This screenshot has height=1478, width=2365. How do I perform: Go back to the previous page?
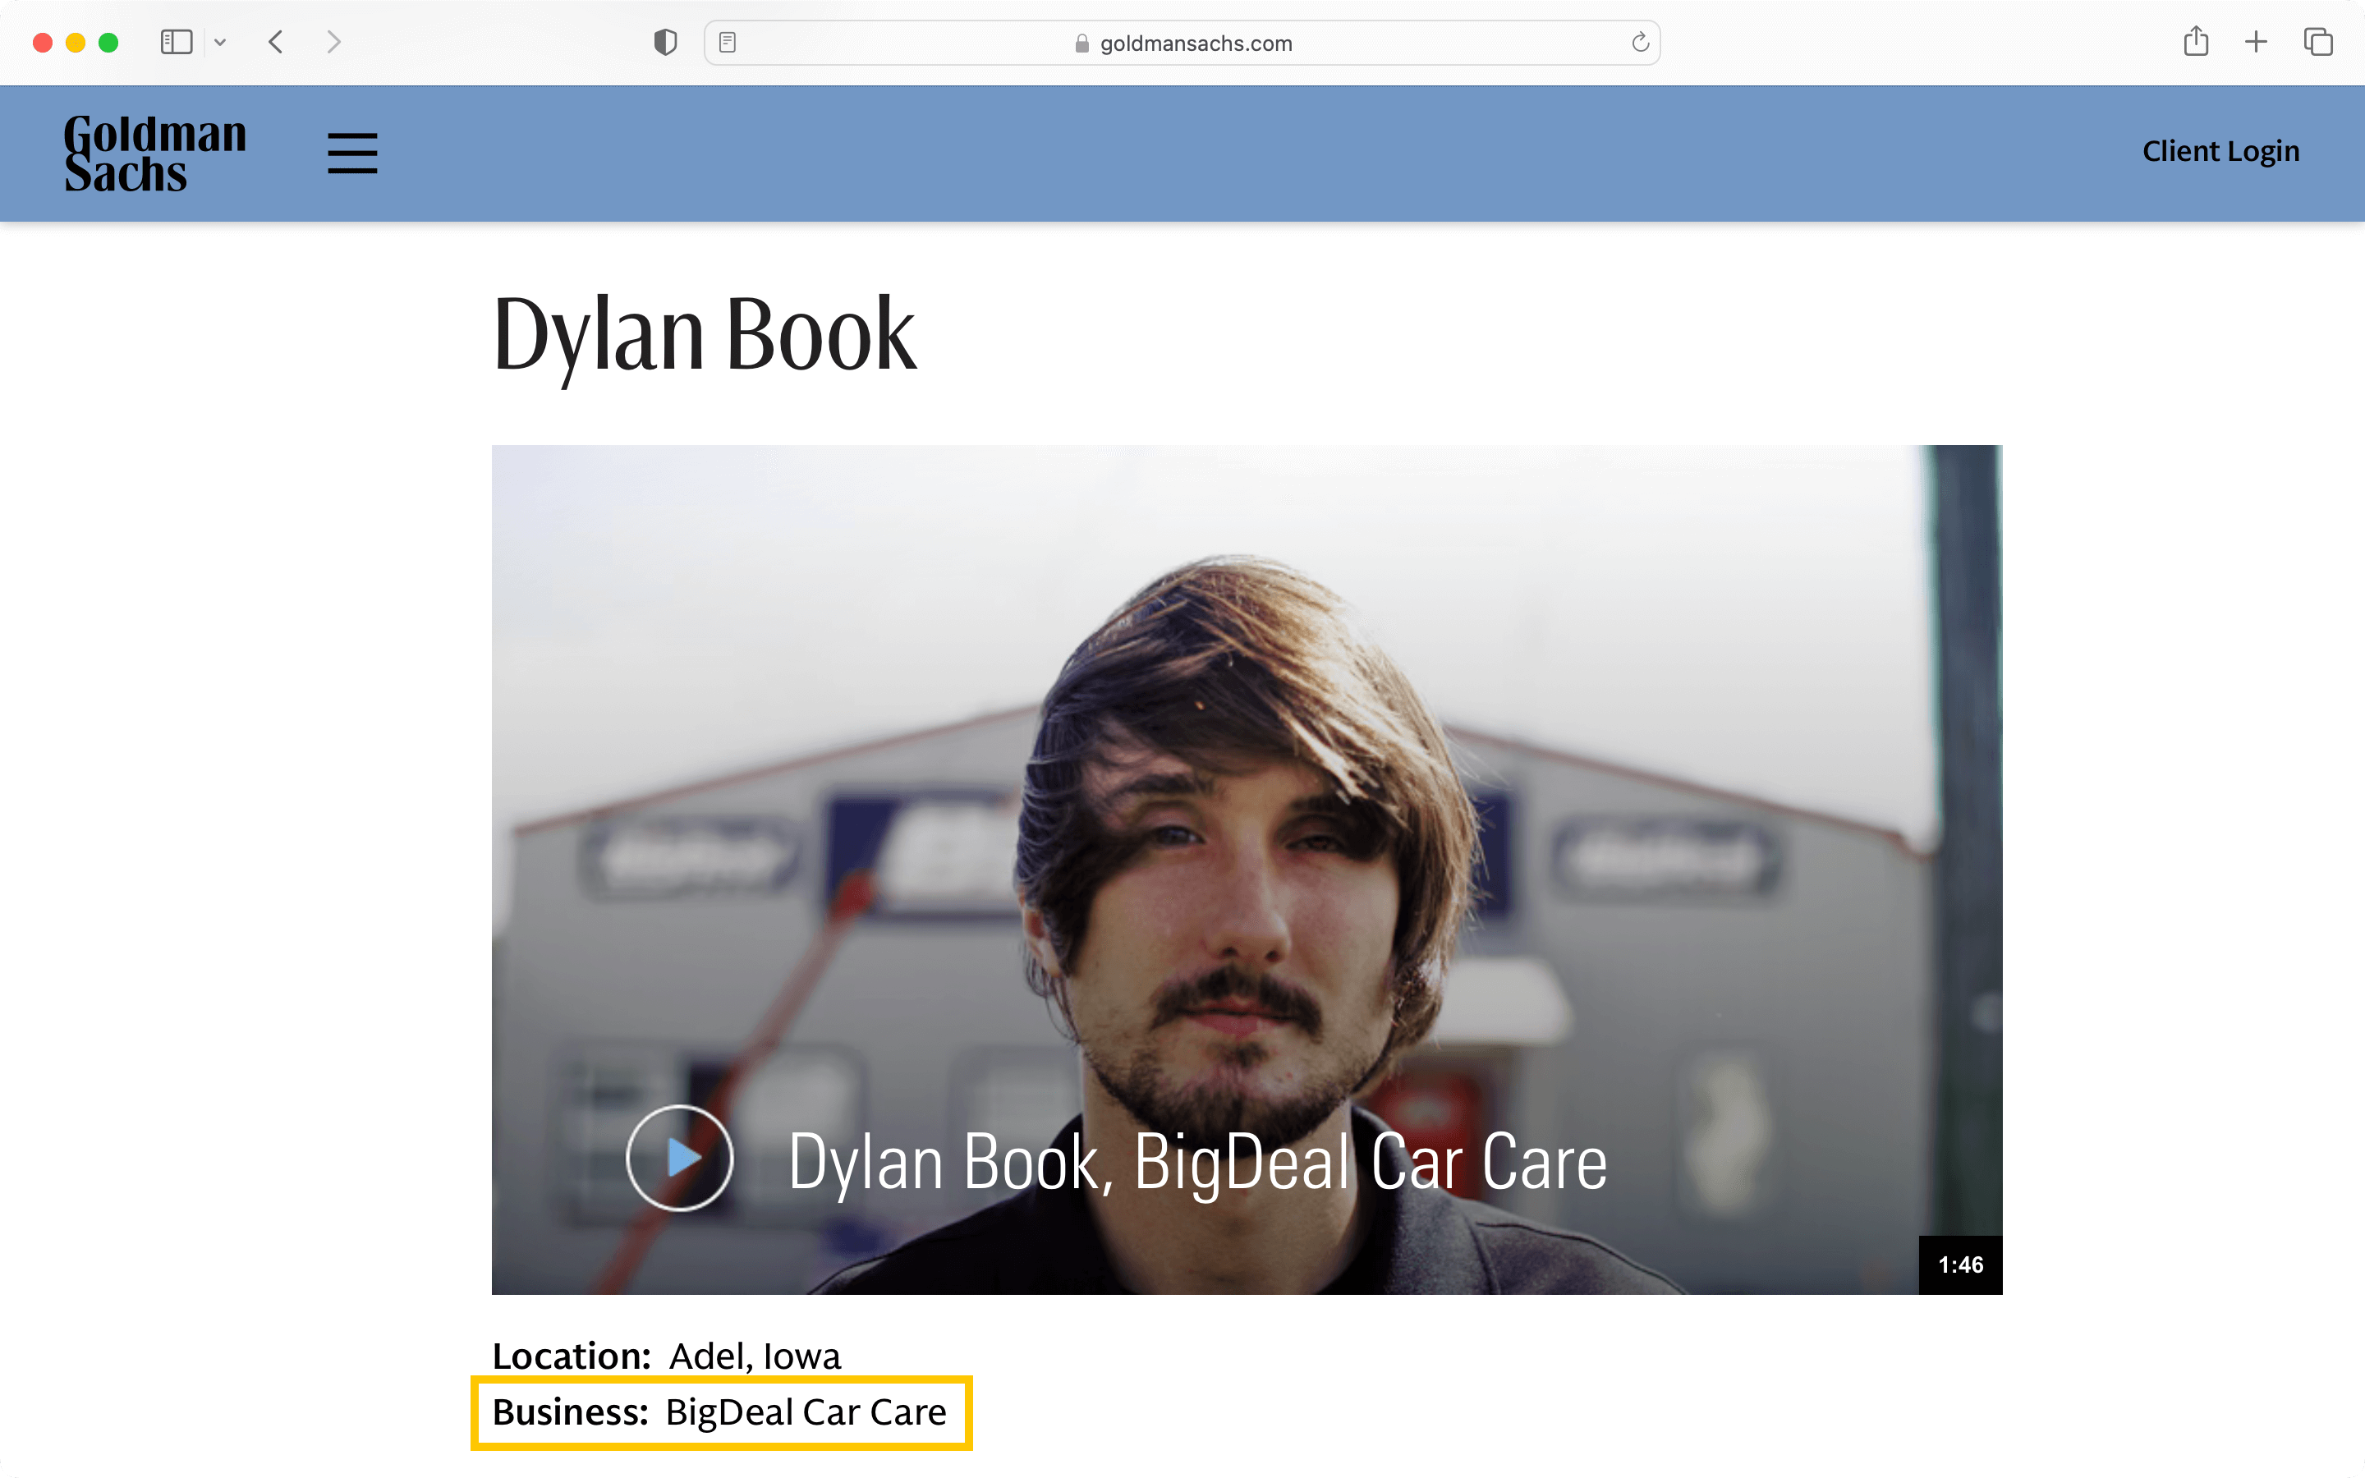click(x=276, y=42)
